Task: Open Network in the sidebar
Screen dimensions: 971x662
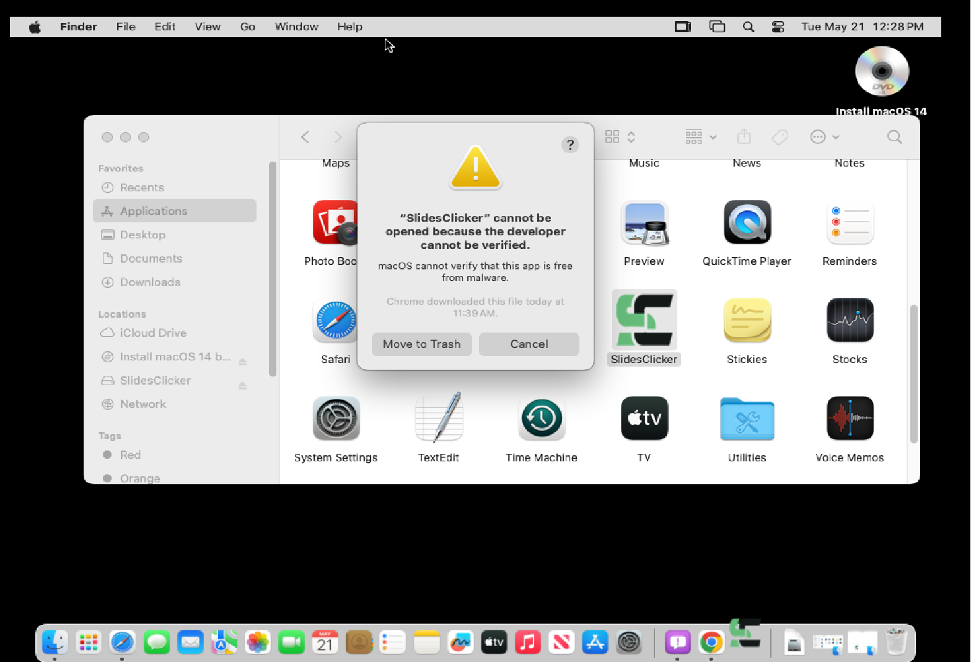Action: click(175, 404)
